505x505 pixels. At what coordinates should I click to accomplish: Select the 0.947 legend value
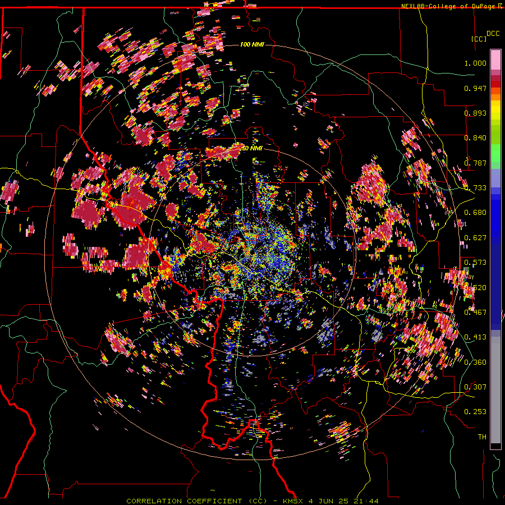coord(475,88)
